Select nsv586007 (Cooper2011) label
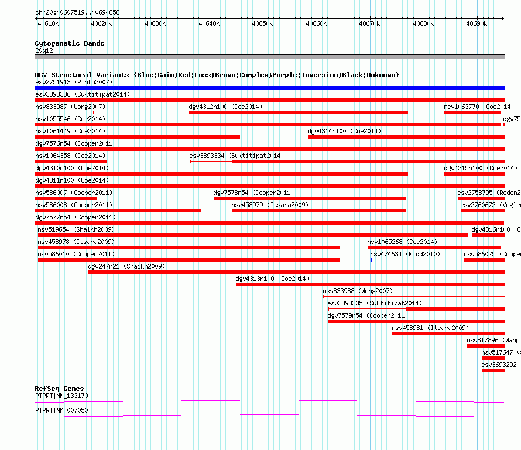The image size is (521, 450). click(x=74, y=193)
